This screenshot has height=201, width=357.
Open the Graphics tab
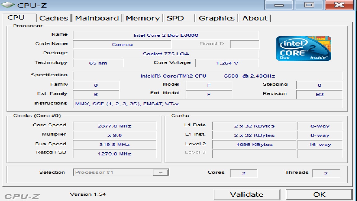[x=217, y=18]
